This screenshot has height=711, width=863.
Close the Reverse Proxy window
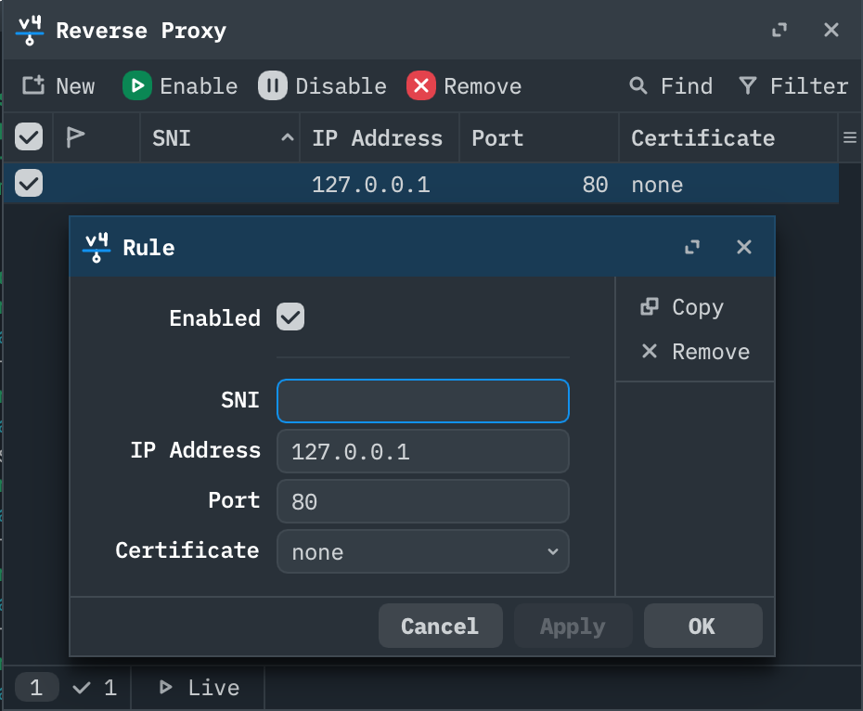[x=831, y=30]
